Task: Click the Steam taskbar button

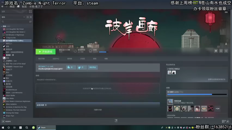Action: coord(46,128)
